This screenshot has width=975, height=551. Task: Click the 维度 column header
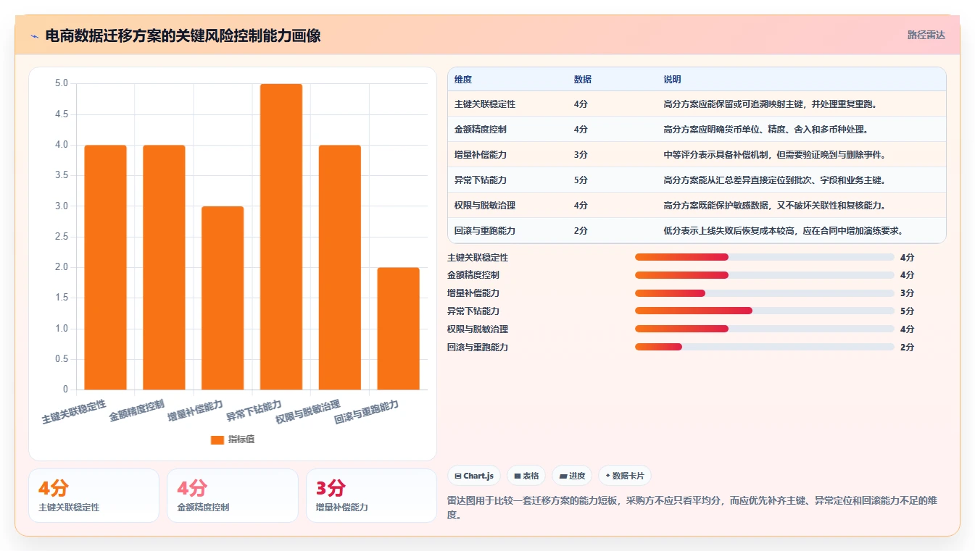click(x=463, y=80)
